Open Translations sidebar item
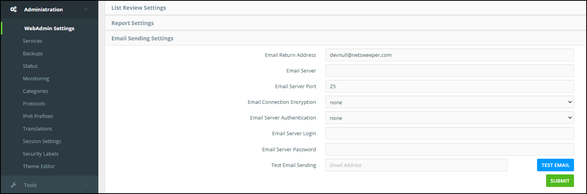The image size is (587, 194). [x=37, y=129]
